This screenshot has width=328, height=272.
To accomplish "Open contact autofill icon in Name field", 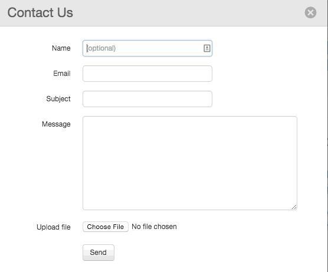I will tap(207, 48).
